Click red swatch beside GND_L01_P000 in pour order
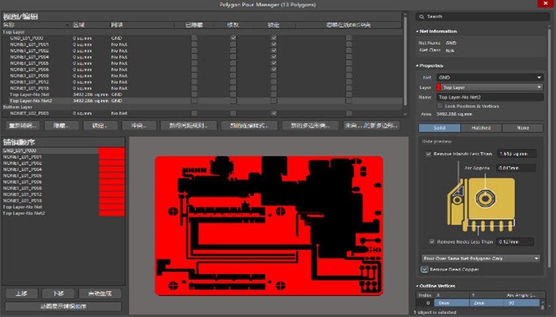556x317 pixels. [x=112, y=151]
